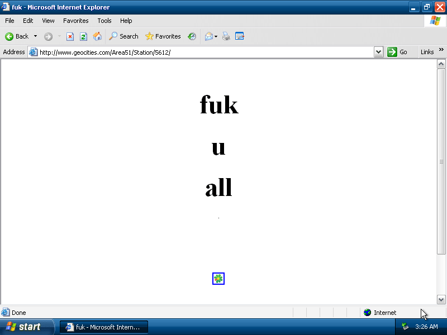Expand the Mail dropdown arrow
The width and height of the screenshot is (447, 335).
click(x=216, y=36)
